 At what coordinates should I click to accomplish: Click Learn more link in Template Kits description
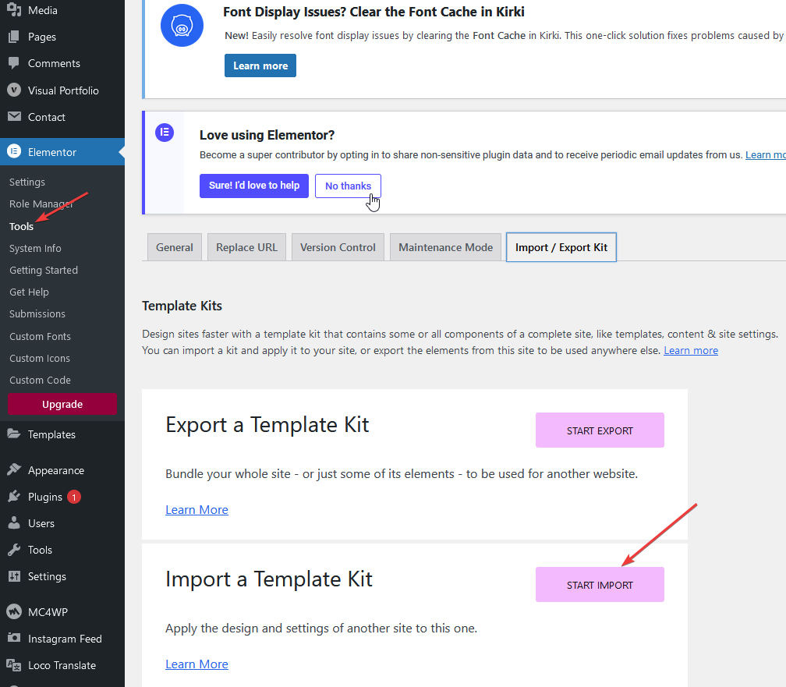(x=691, y=350)
